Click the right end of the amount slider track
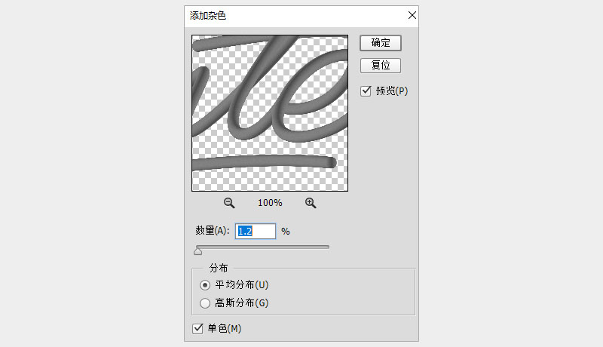The height and width of the screenshot is (347, 603). (x=328, y=247)
